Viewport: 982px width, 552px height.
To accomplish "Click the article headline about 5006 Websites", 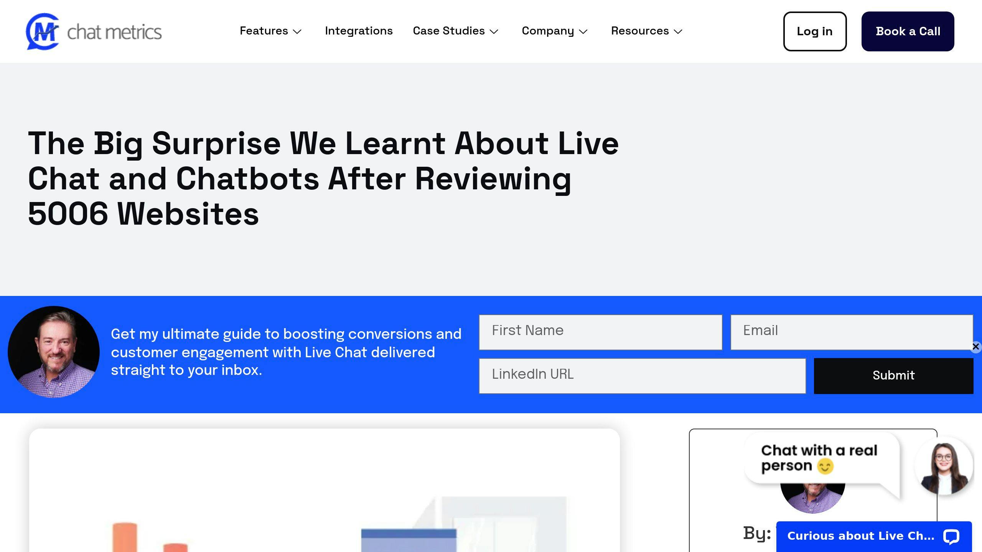I will [323, 179].
